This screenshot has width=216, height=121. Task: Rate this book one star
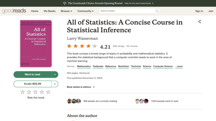[23, 92]
